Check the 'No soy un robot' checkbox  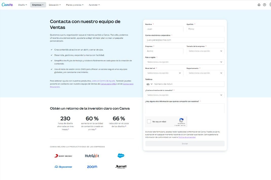pos(149,121)
